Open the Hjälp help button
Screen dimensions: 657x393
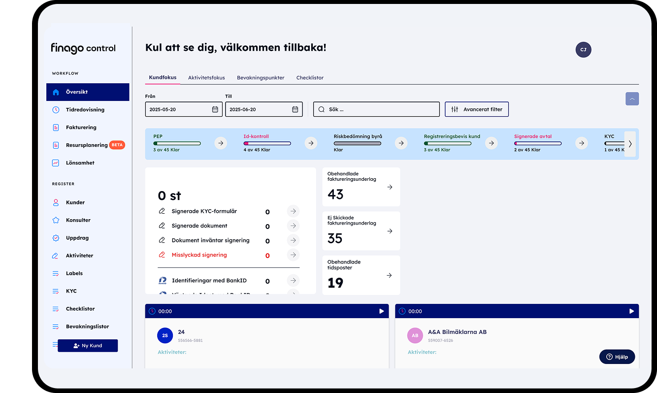[617, 357]
